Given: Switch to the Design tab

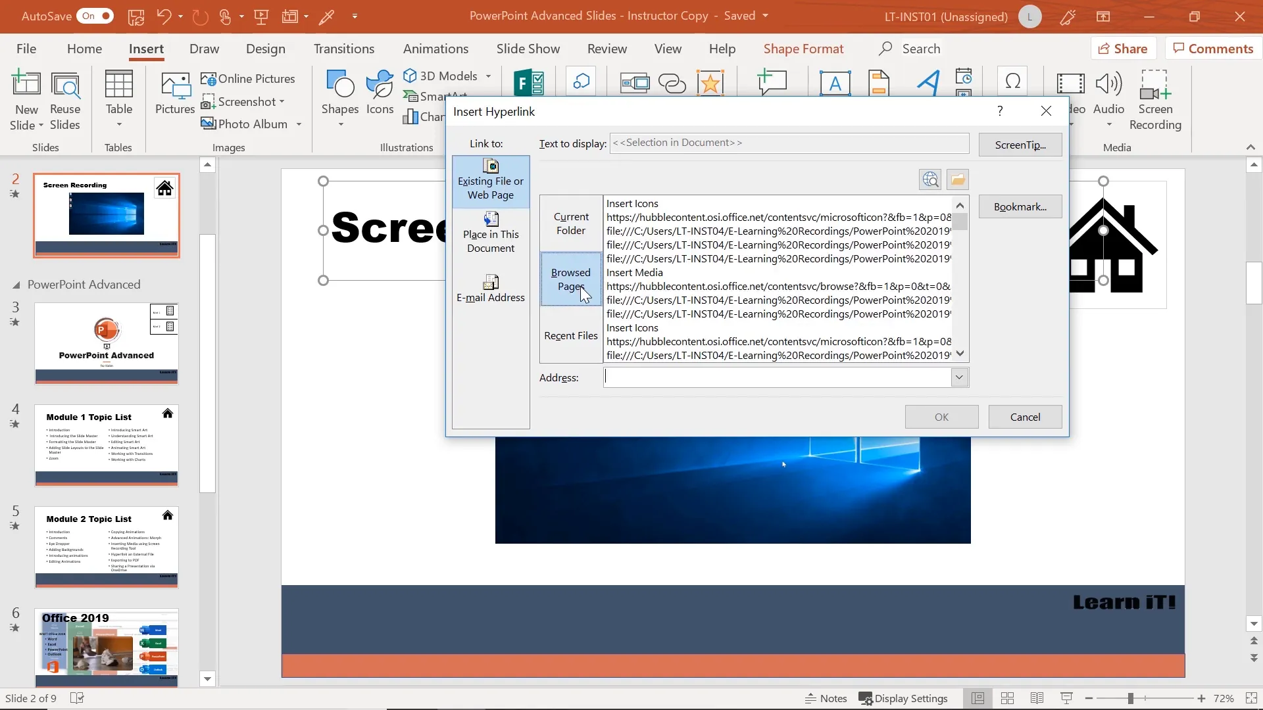Looking at the screenshot, I should (x=266, y=49).
